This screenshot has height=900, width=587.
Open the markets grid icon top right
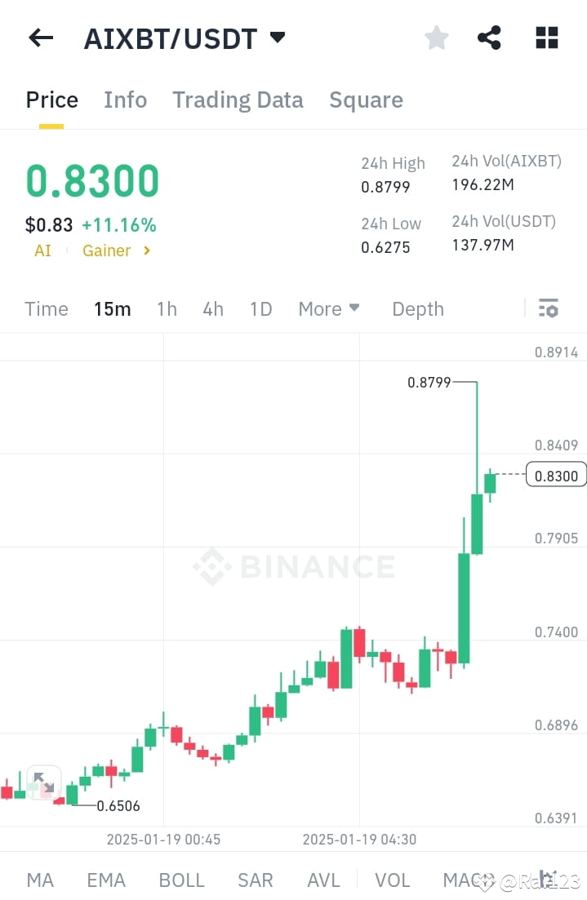click(546, 38)
